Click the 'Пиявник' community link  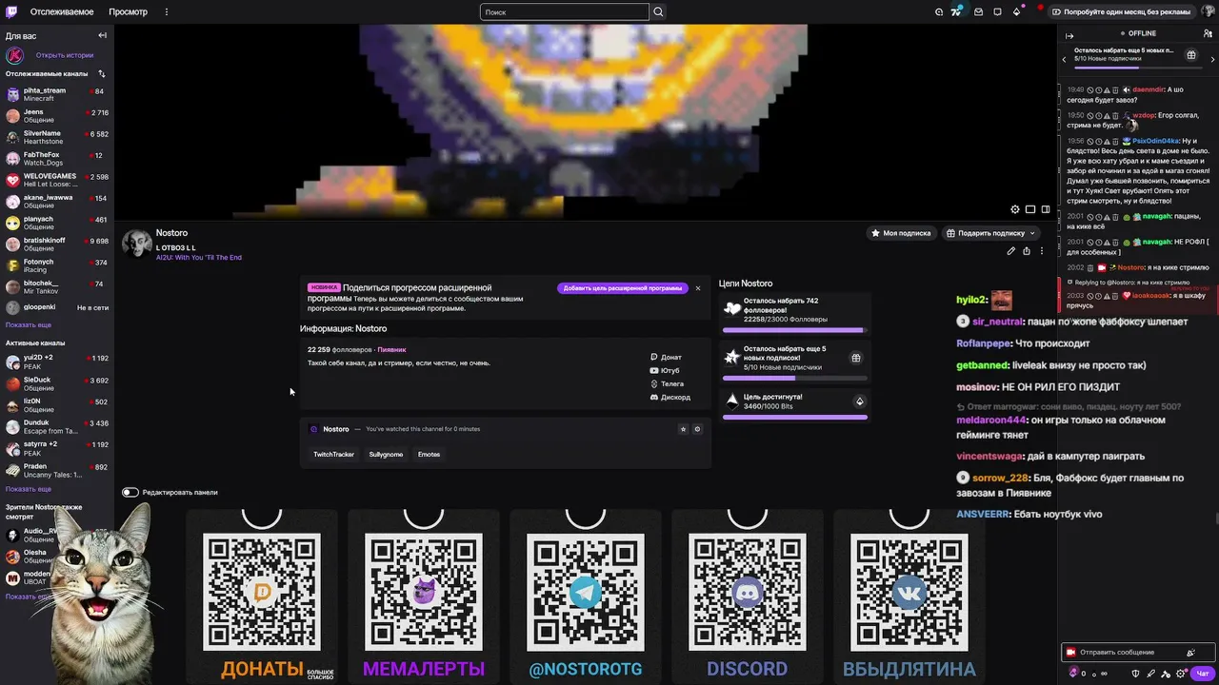391,350
